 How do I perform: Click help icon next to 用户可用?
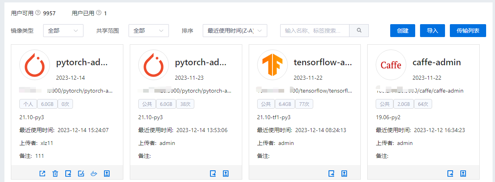38,13
